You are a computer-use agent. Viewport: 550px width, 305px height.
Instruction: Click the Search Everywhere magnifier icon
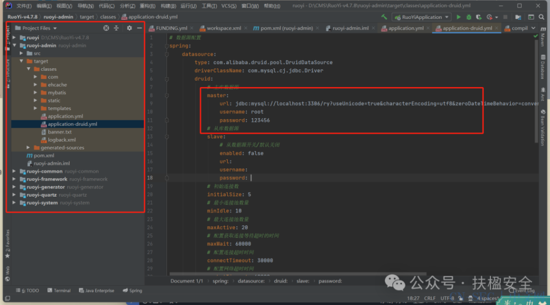(541, 17)
